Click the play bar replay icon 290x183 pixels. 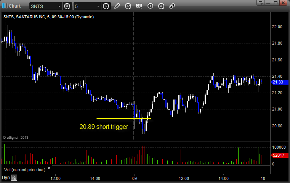point(150,6)
